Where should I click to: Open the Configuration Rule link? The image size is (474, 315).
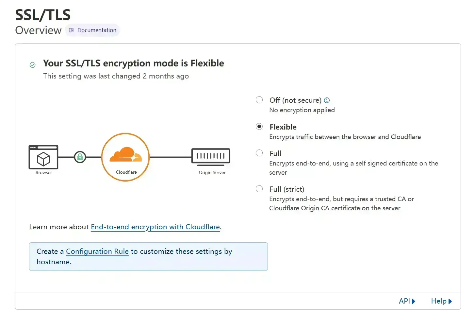tap(97, 252)
